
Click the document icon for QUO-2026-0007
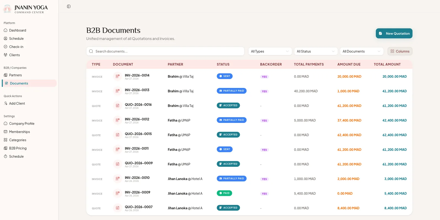click(x=117, y=208)
